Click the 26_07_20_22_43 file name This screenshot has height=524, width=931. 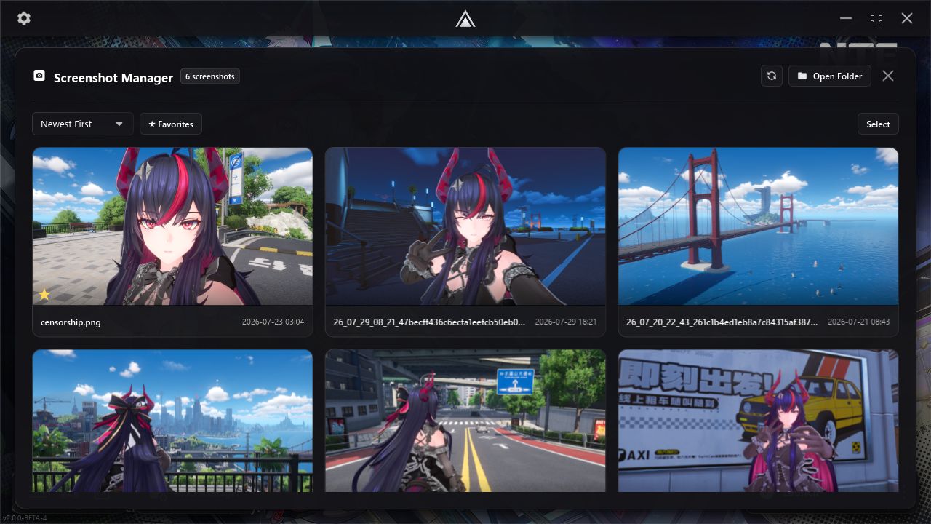pyautogui.click(x=722, y=322)
